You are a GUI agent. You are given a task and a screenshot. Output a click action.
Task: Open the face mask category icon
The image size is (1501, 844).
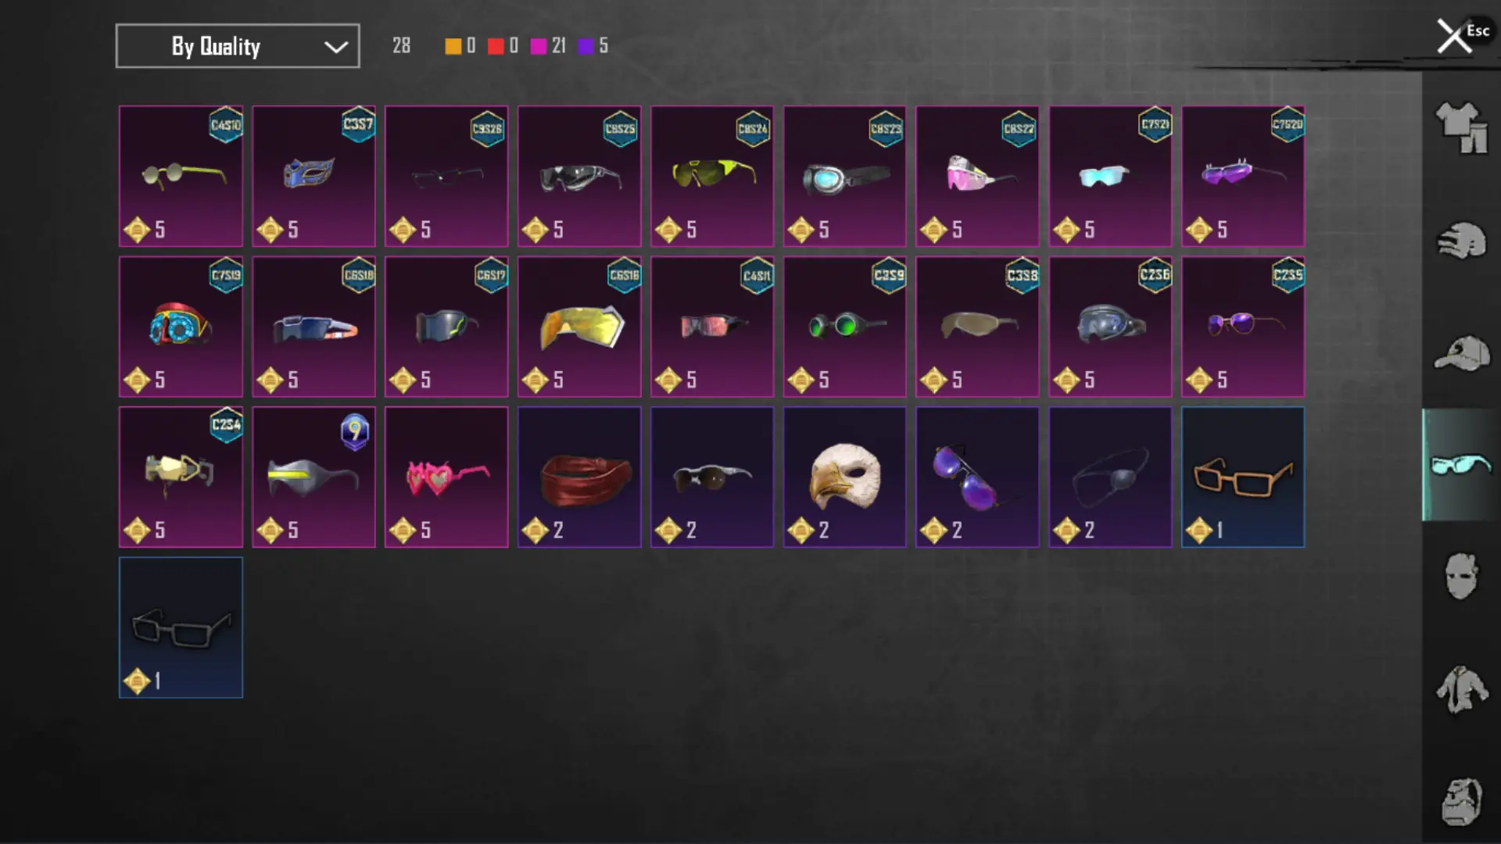[x=1461, y=576]
